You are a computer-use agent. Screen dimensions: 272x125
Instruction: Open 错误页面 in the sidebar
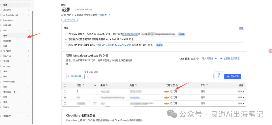point(7,92)
